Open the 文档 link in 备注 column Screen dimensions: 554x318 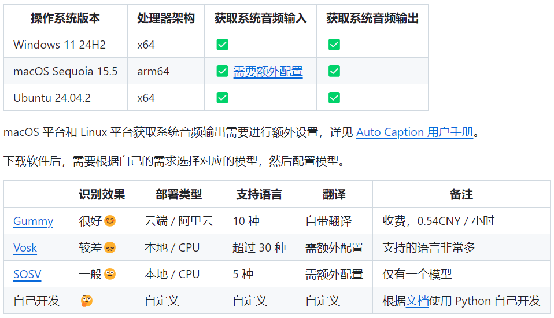click(x=417, y=301)
